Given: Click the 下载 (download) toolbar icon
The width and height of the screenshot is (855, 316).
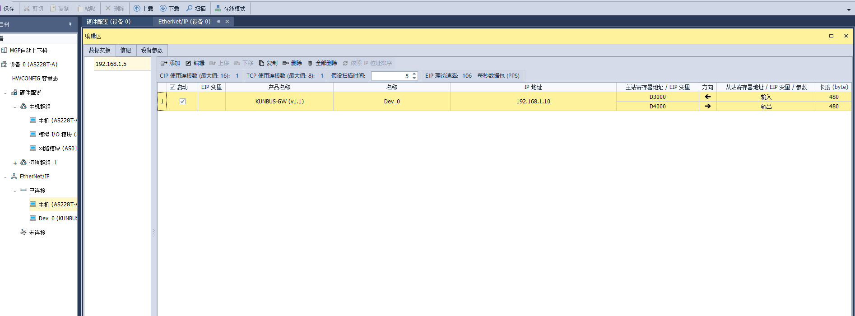Looking at the screenshot, I should [x=170, y=9].
